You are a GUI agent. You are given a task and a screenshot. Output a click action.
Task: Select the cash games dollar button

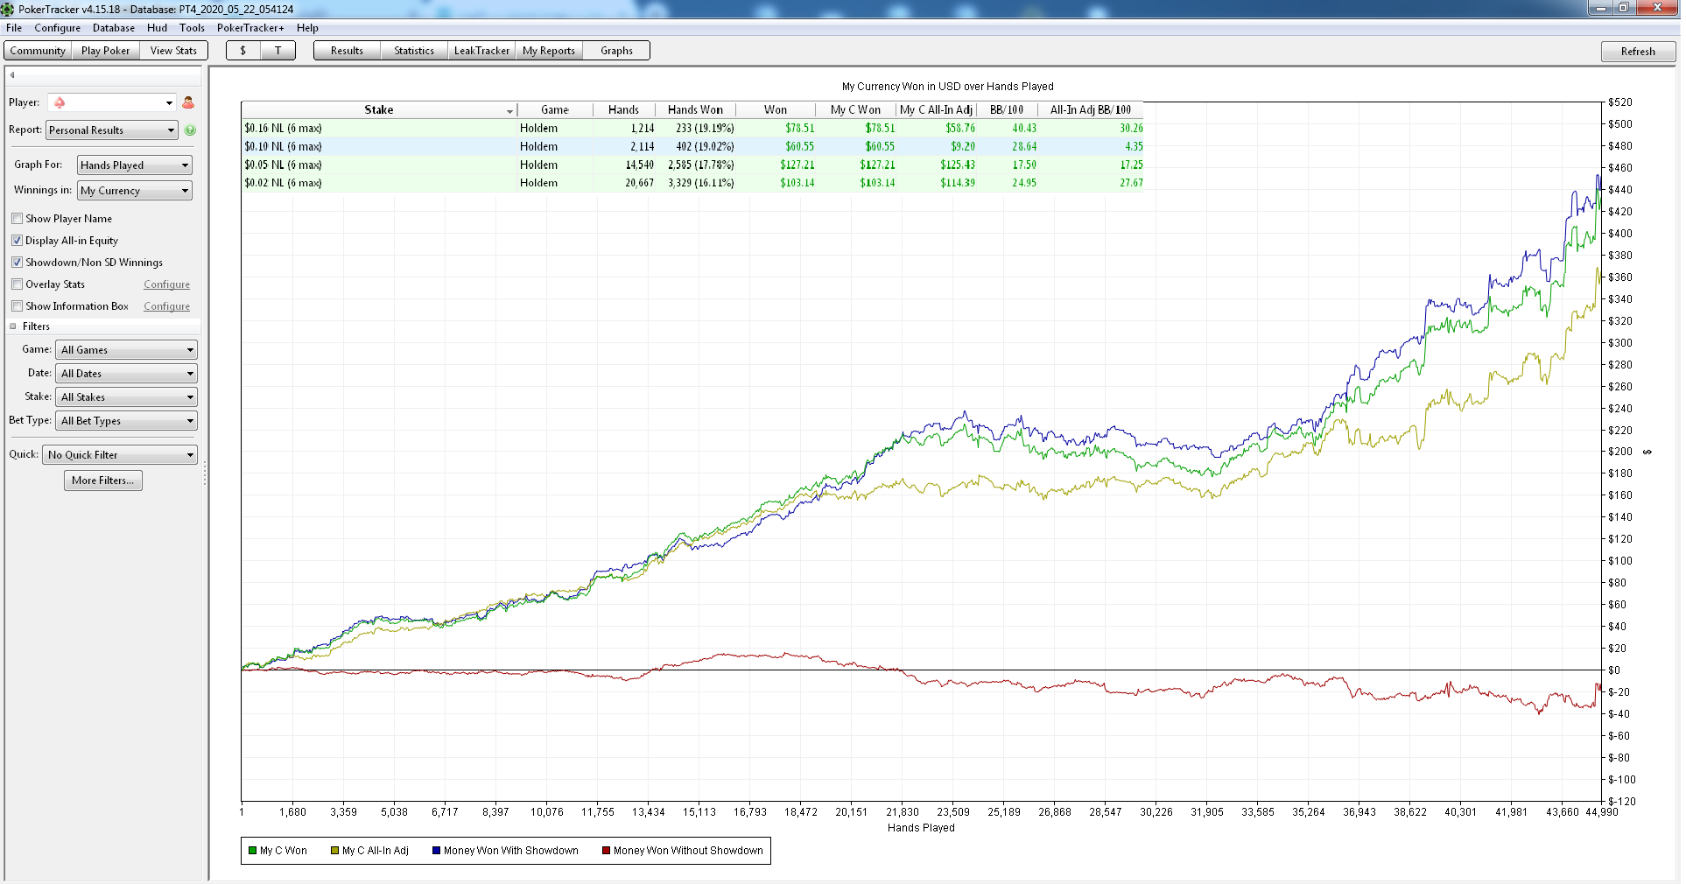242,51
